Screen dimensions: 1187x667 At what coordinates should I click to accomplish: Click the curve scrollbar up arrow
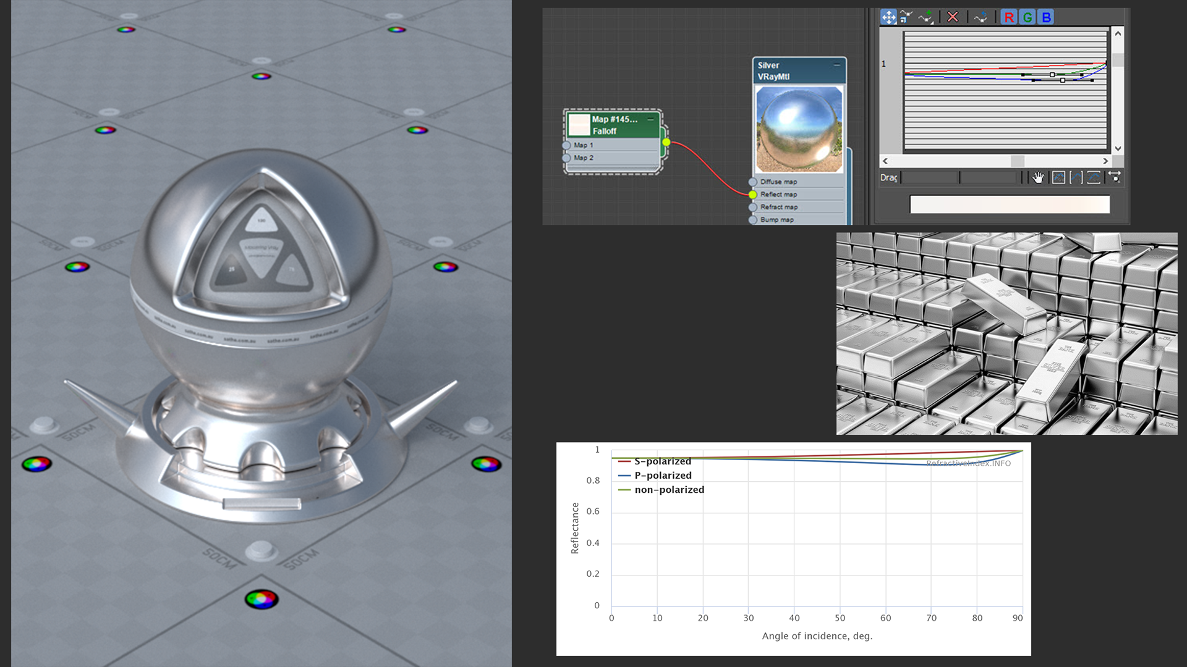click(1118, 33)
